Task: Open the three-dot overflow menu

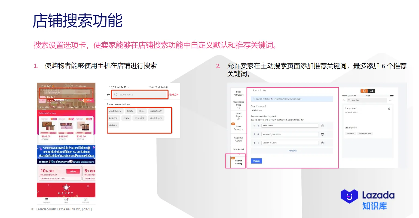Action: click(x=391, y=100)
